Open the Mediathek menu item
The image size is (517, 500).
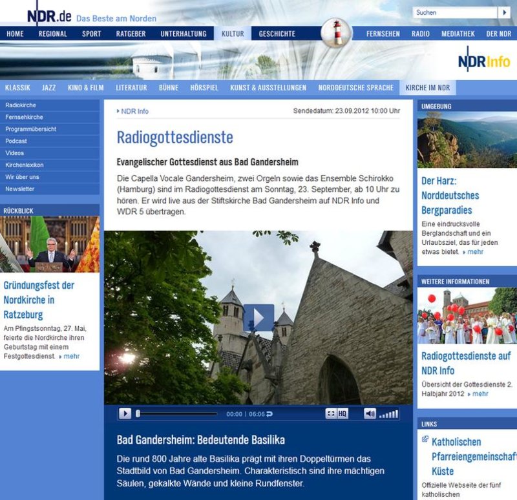pyautogui.click(x=458, y=34)
